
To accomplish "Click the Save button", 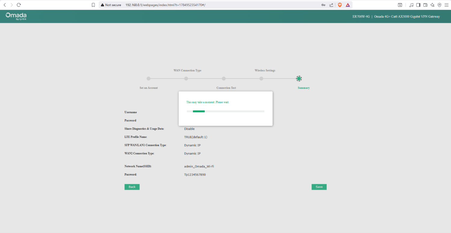I will click(319, 187).
